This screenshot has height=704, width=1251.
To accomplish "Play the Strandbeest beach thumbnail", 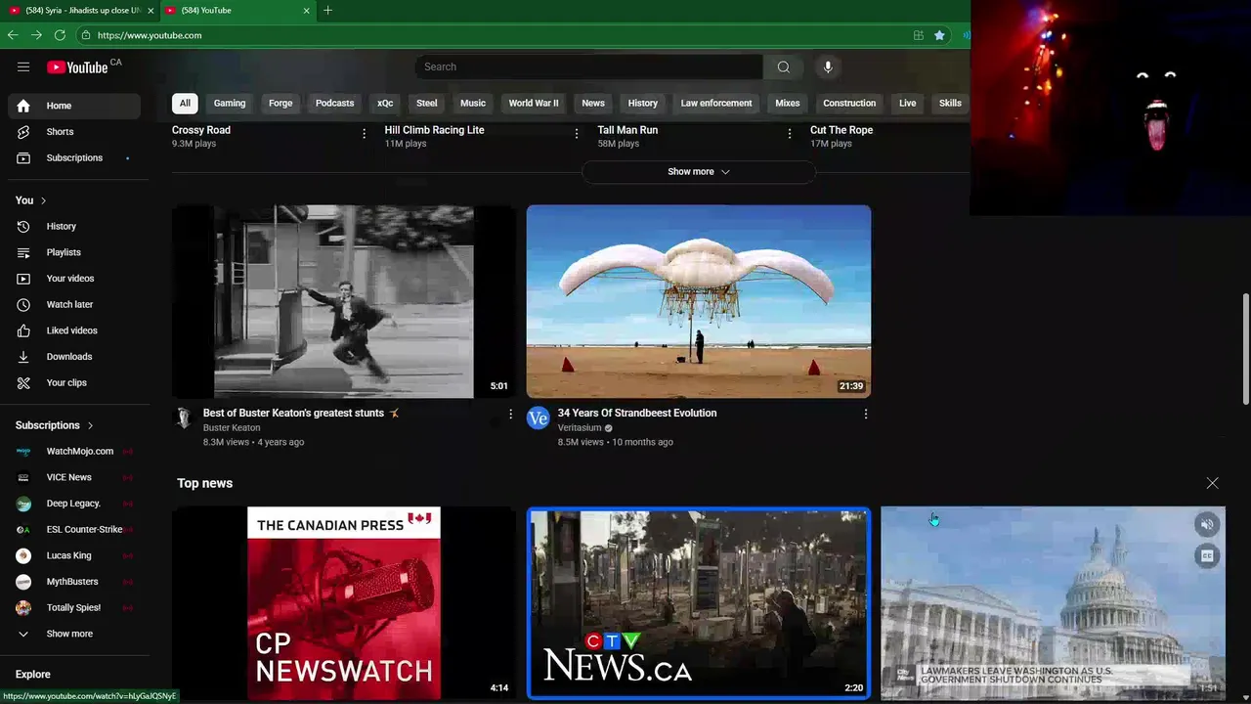I will coord(698,301).
